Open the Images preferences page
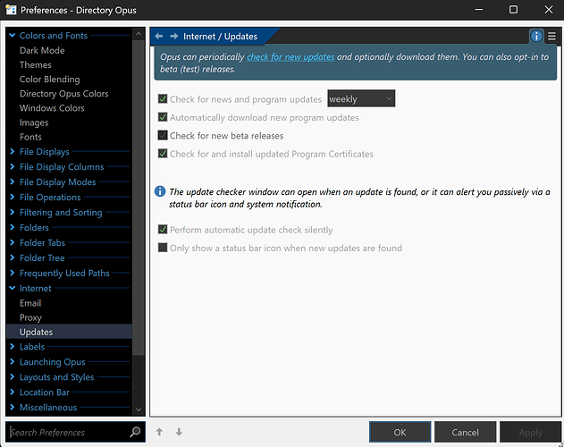The height and width of the screenshot is (447, 564). tap(34, 122)
